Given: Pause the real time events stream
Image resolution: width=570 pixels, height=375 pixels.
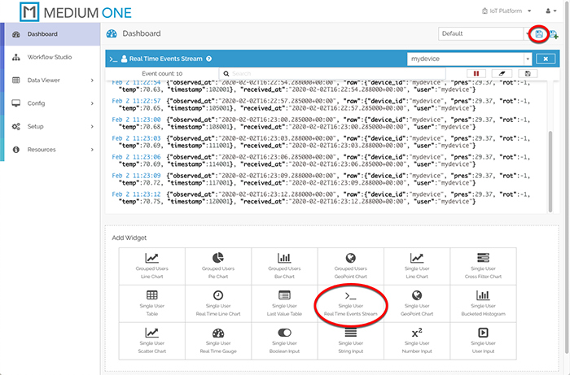Looking at the screenshot, I should click(476, 73).
